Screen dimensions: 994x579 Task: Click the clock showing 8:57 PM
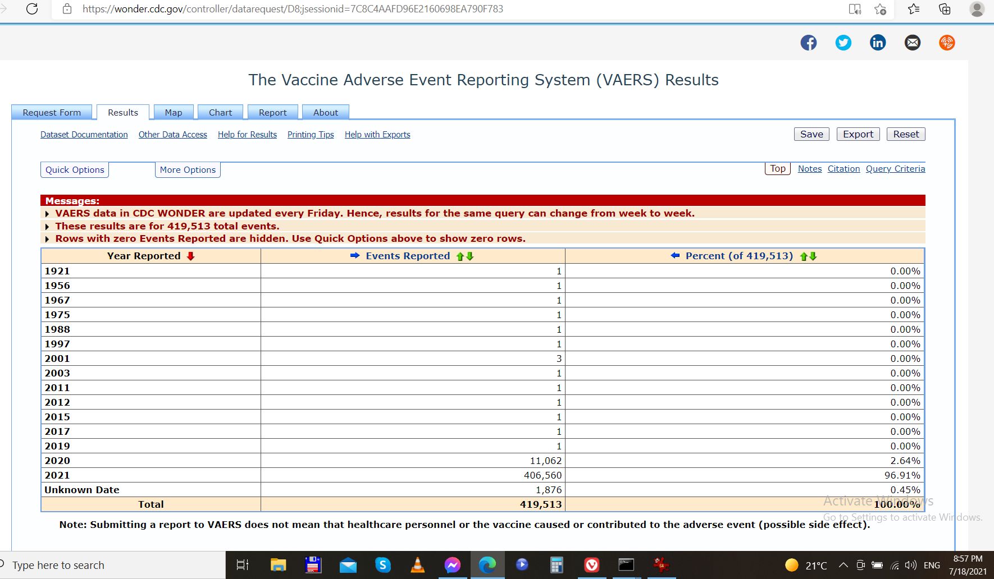coord(968,559)
